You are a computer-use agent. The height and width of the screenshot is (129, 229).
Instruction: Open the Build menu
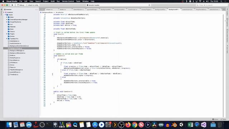[x=53, y=1]
